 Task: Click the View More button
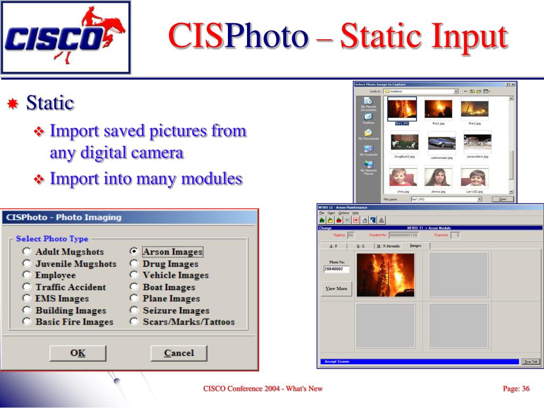336,288
